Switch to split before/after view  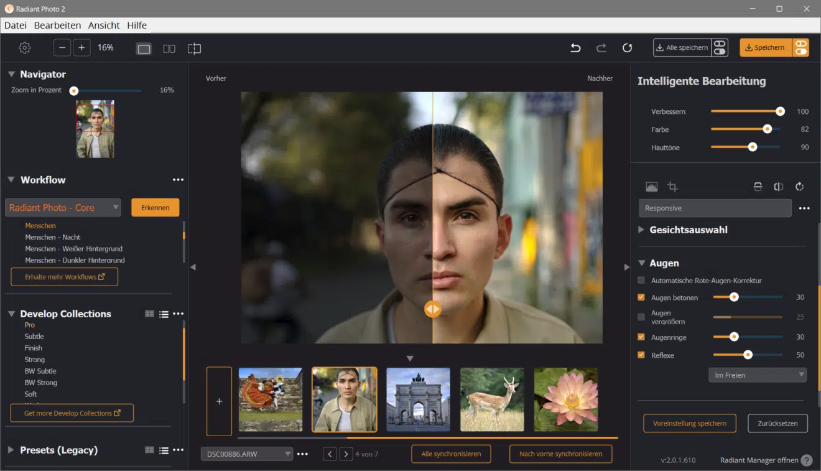[193, 49]
